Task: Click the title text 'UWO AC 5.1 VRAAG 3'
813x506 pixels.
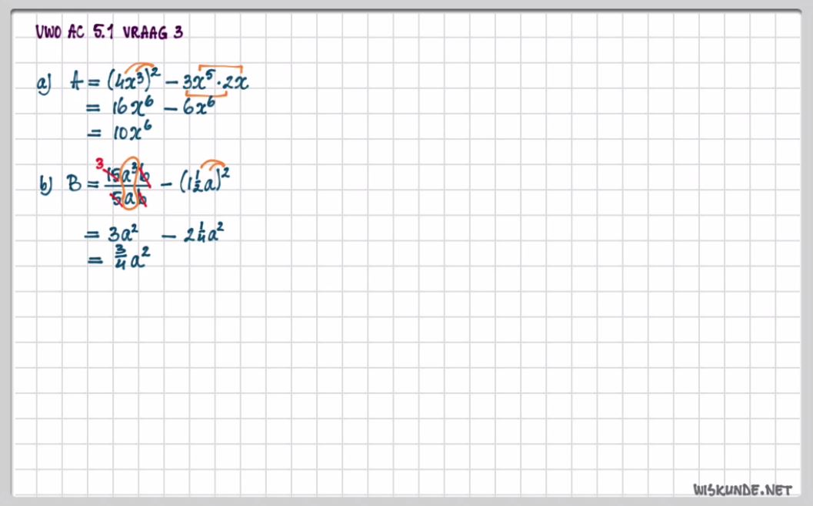Action: click(109, 32)
